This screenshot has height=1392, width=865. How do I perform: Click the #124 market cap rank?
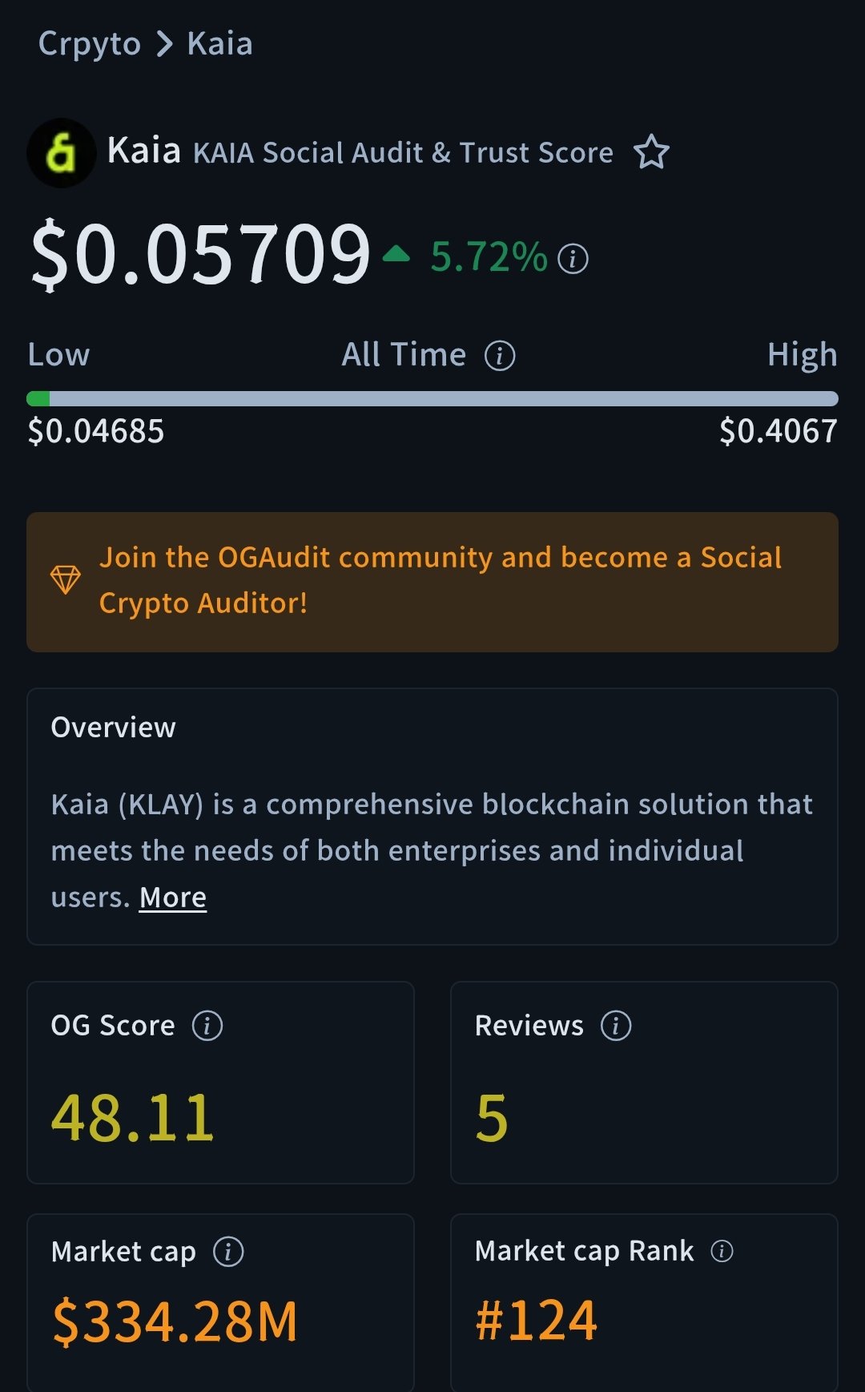[x=537, y=1321]
